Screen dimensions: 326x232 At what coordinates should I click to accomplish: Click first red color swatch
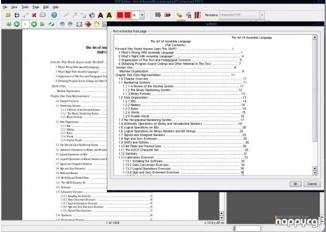120,15
